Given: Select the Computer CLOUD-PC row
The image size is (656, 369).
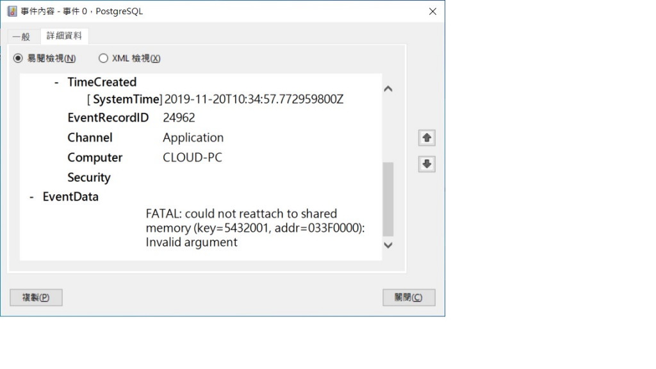Looking at the screenshot, I should 145,158.
